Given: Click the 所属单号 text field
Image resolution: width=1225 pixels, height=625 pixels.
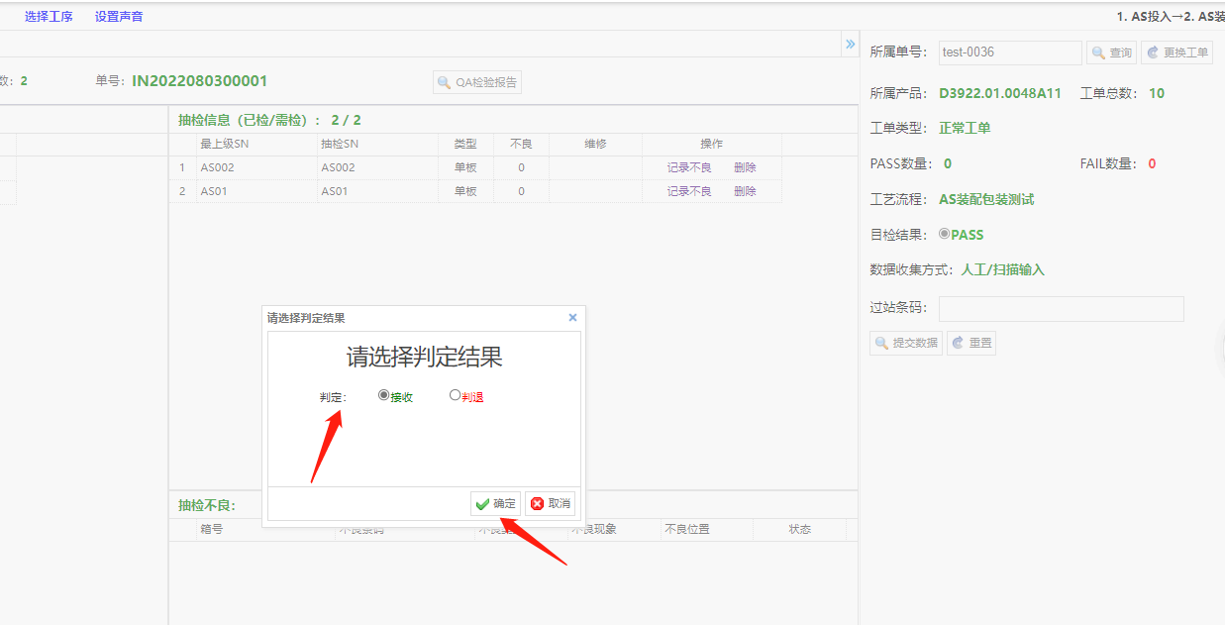Looking at the screenshot, I should (1009, 52).
